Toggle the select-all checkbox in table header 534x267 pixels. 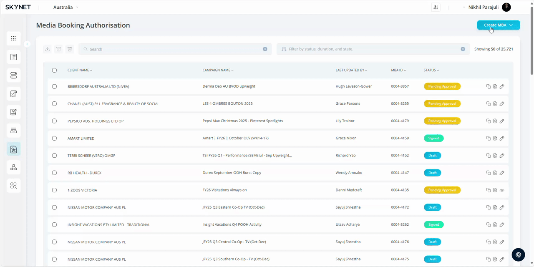[x=54, y=70]
